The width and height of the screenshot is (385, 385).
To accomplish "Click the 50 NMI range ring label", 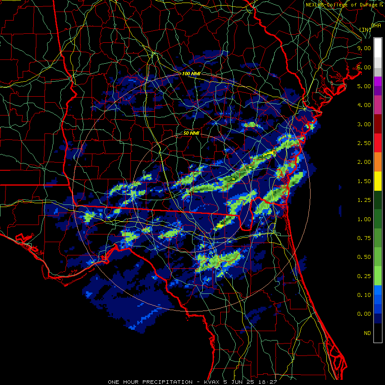I will point(191,133).
